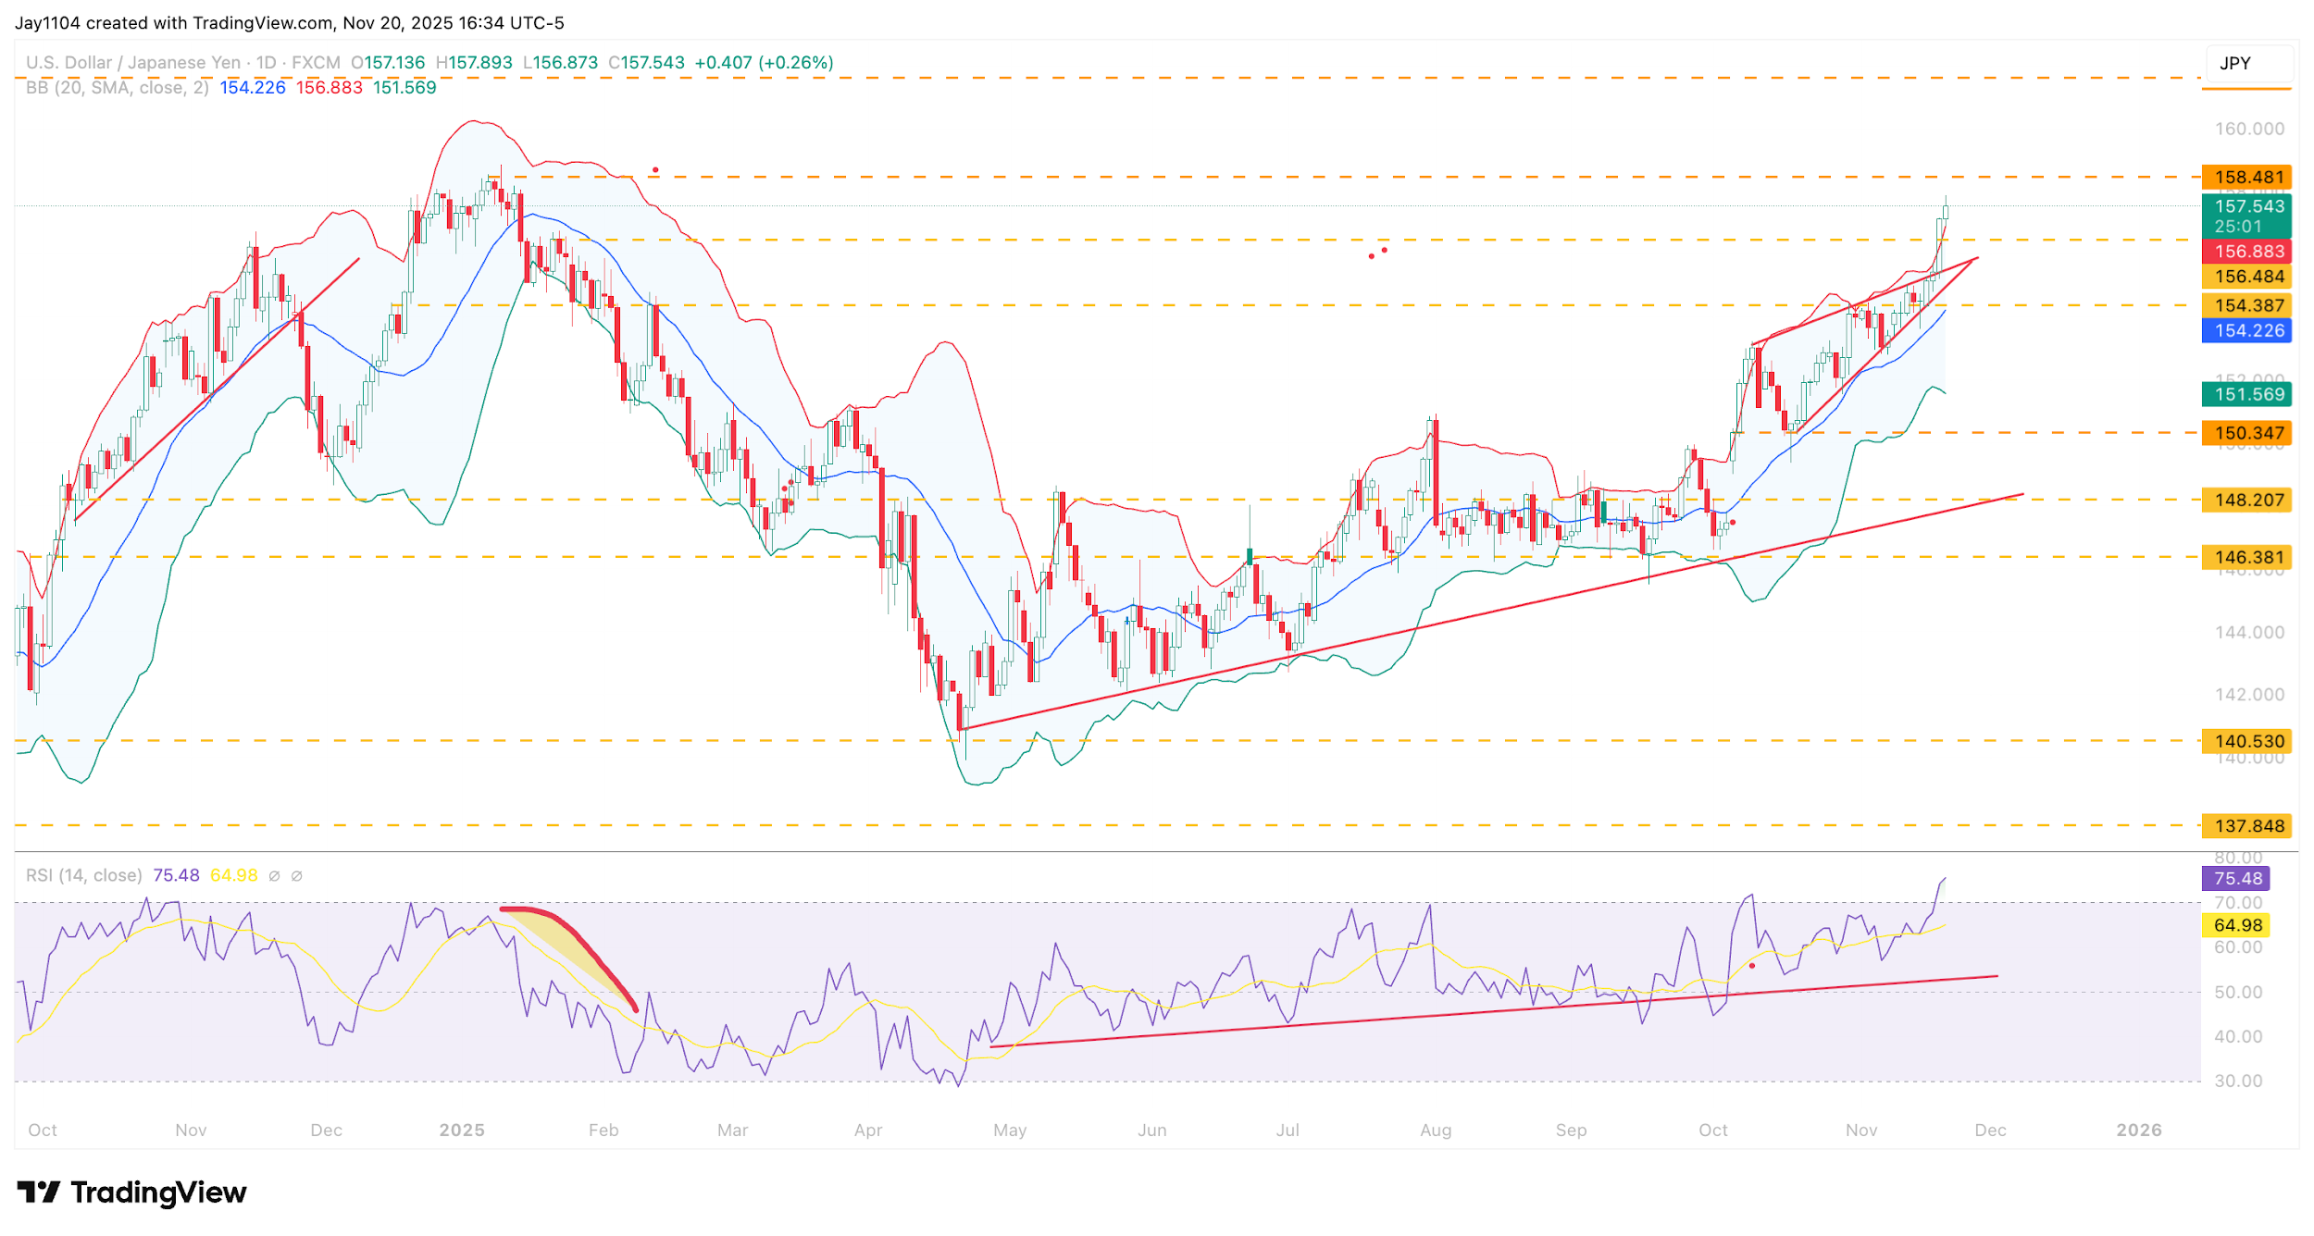
Task: Click the 2025 label on time axis
Action: coord(462,1131)
